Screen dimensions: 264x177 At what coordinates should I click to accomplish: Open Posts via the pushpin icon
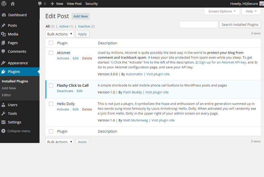4,25
